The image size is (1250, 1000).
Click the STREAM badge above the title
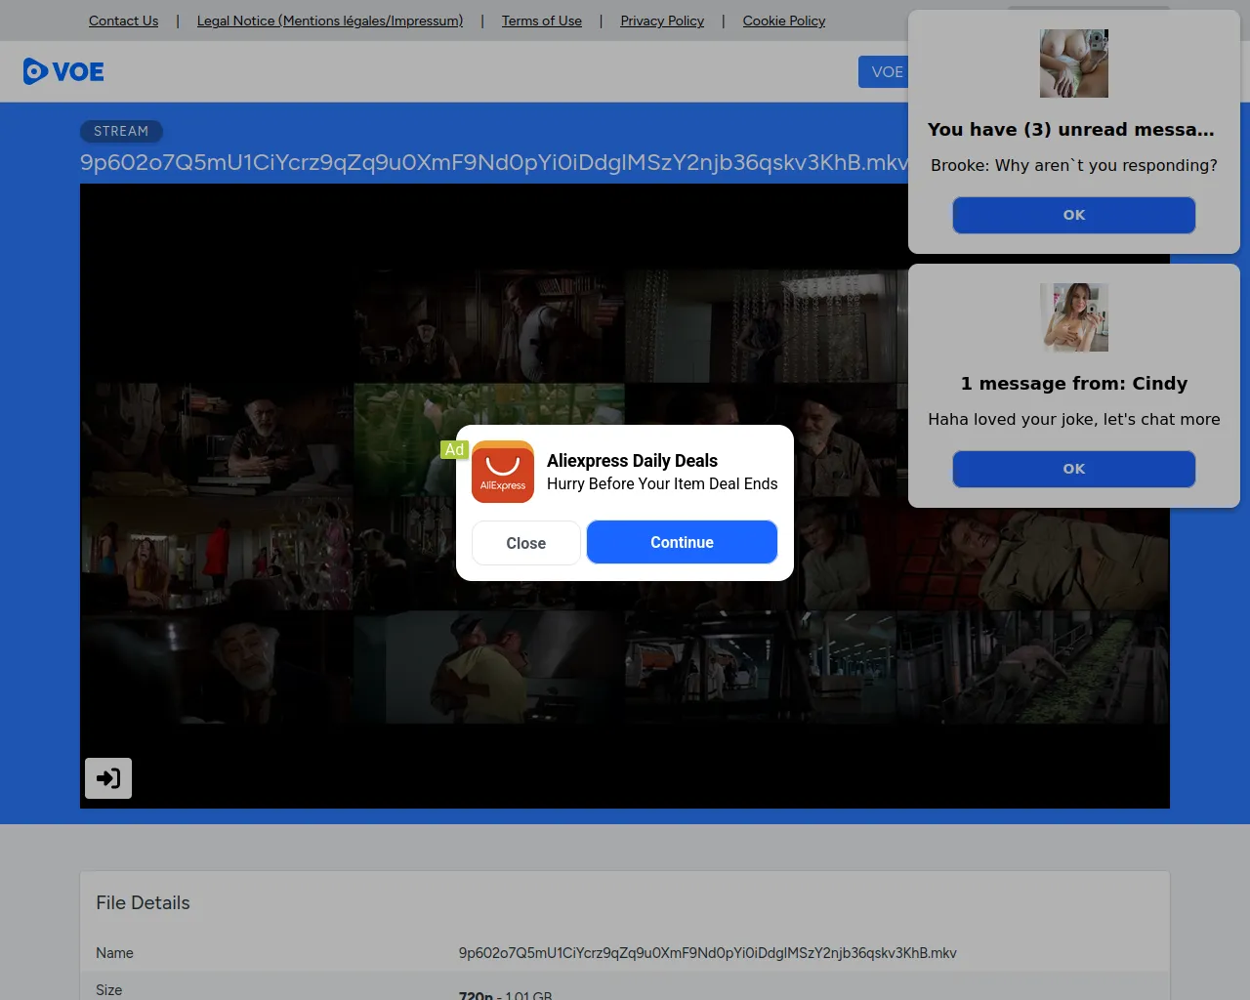(x=121, y=131)
